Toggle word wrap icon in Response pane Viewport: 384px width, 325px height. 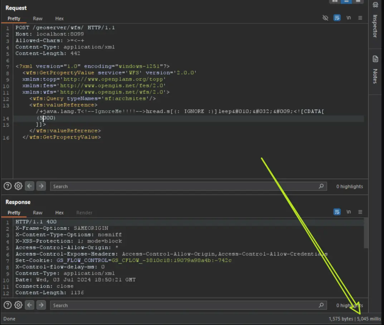pos(337,212)
